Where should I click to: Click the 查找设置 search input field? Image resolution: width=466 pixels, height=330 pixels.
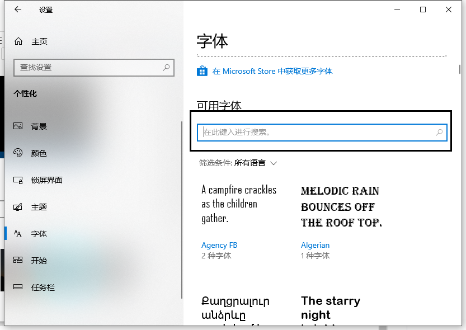click(x=94, y=68)
